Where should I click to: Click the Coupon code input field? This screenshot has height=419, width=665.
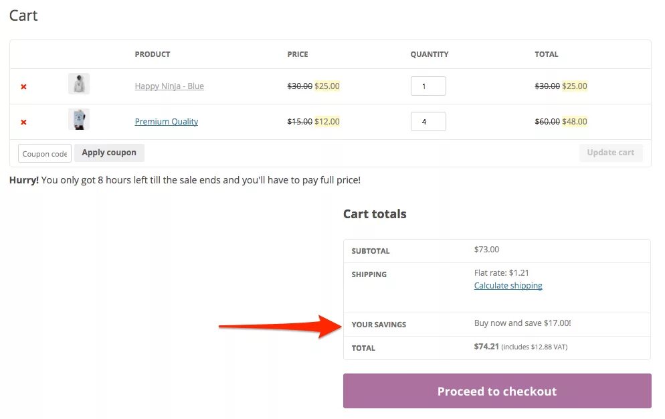coord(45,153)
